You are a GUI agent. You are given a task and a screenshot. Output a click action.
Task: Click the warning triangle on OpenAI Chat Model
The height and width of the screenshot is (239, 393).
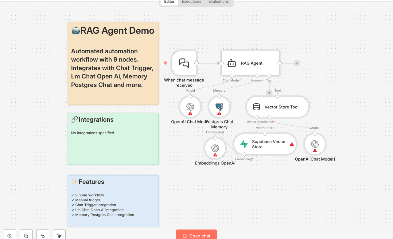(190, 113)
